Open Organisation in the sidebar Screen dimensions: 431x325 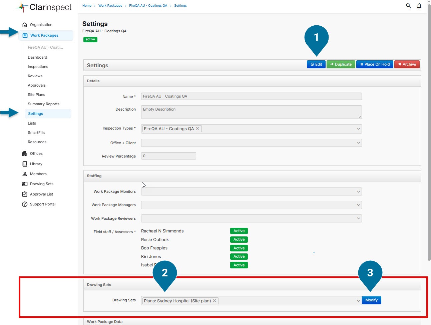tap(41, 25)
